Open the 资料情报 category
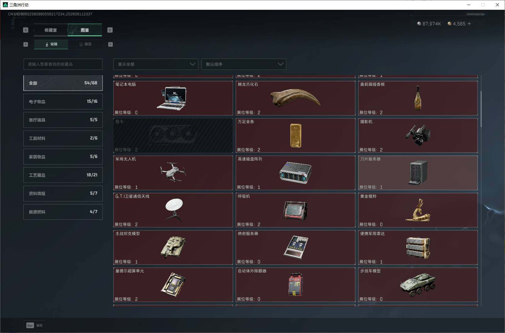 click(63, 193)
